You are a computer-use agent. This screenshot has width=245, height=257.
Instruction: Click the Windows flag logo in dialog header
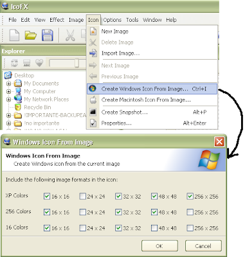209,159
